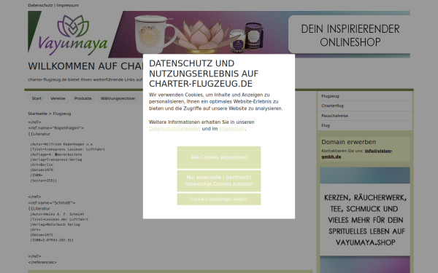Click the Vayumaya lotus logo
Viewport: 438px width, 273px height.
pyautogui.click(x=73, y=34)
